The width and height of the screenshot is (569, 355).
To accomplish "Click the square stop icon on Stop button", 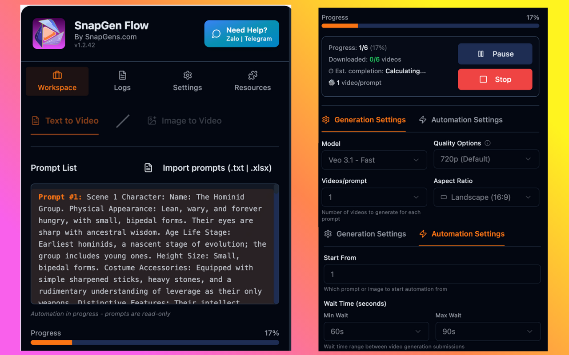I will (x=483, y=79).
